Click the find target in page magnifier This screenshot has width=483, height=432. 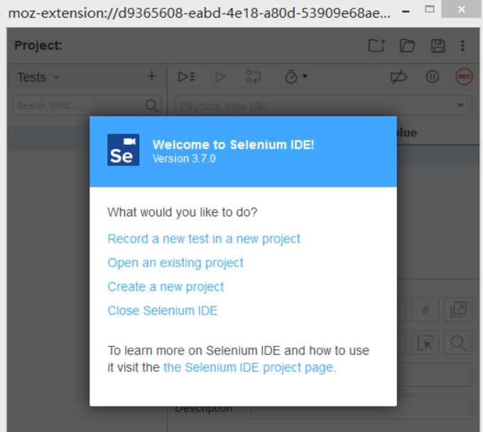pos(458,343)
